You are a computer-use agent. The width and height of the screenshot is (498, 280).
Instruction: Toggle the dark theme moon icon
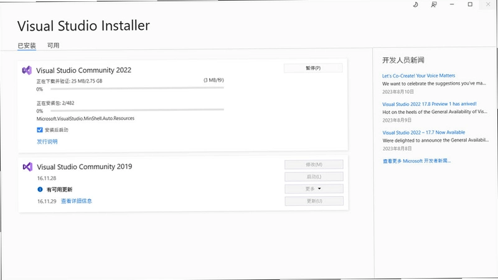point(415,4)
